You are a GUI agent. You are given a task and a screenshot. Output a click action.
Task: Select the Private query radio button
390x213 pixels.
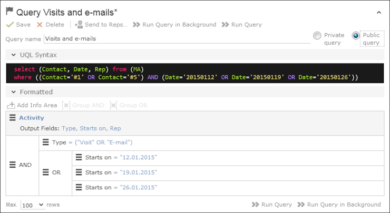pyautogui.click(x=317, y=36)
